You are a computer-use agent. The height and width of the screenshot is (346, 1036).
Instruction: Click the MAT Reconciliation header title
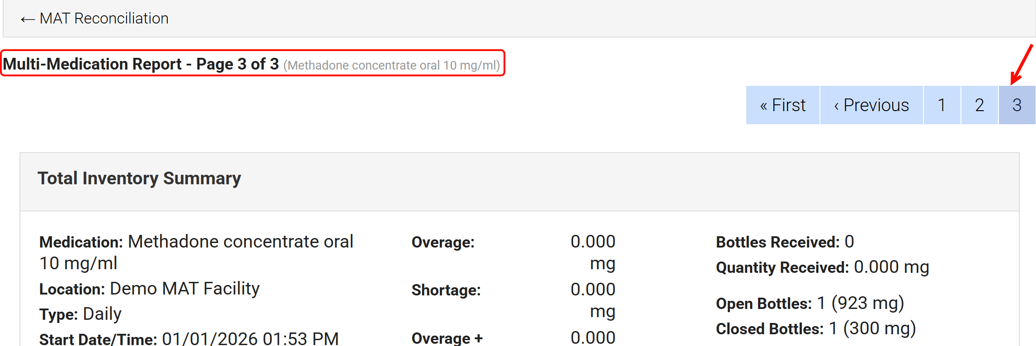tap(104, 19)
